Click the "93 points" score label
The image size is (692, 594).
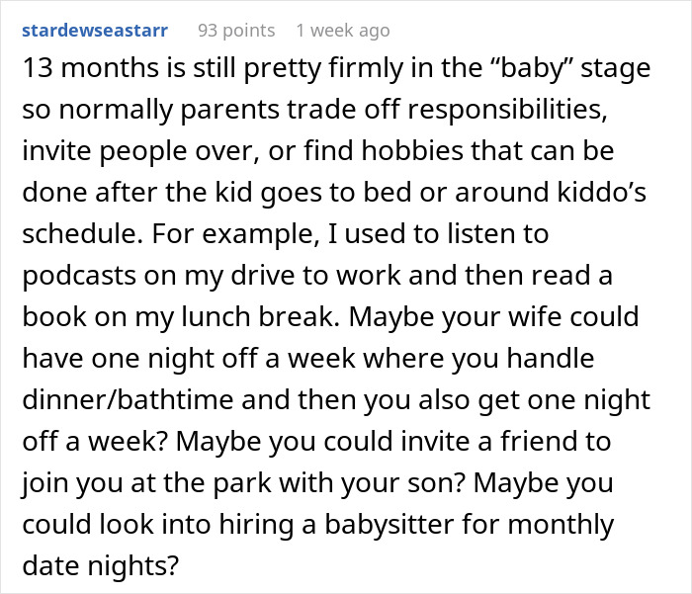coord(236,31)
